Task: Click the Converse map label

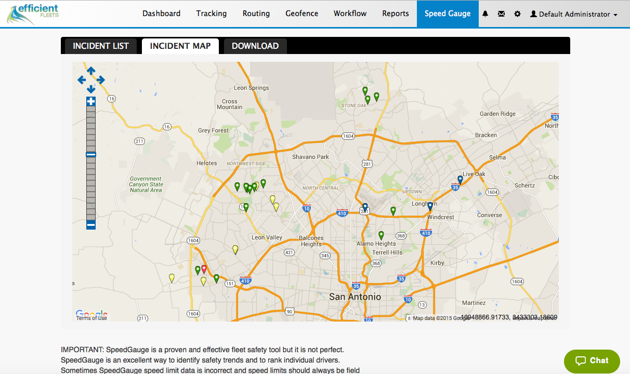Action: coord(490,215)
